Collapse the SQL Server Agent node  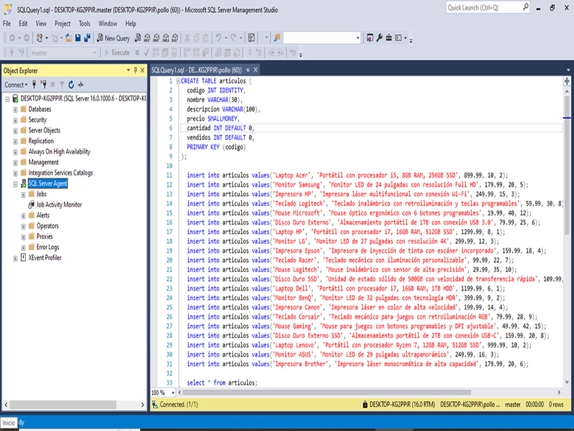(15, 184)
